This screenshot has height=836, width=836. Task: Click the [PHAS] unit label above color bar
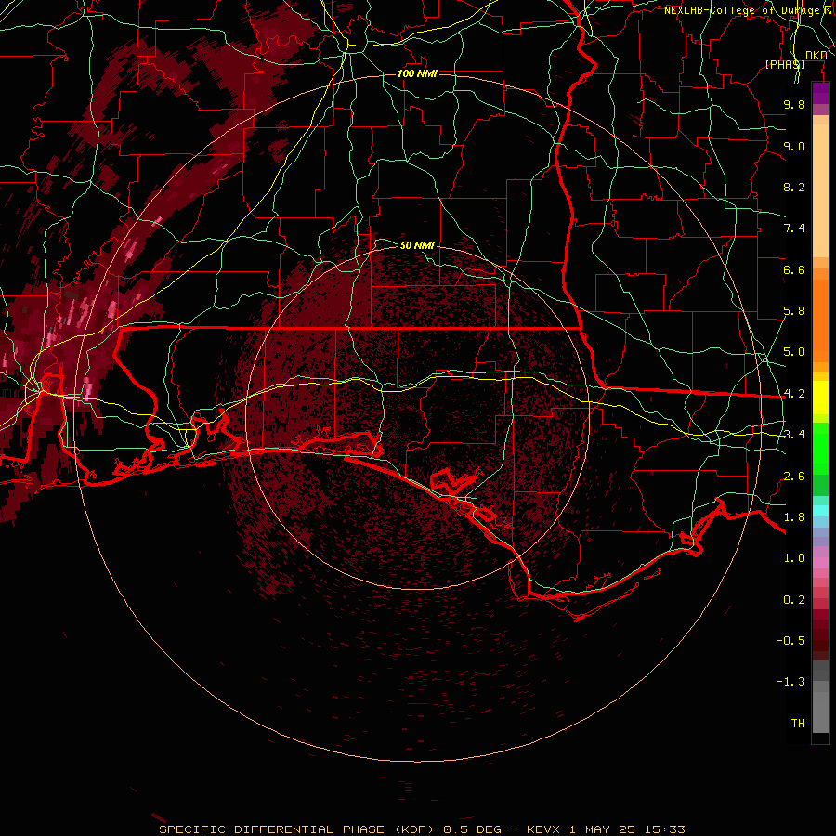click(785, 64)
